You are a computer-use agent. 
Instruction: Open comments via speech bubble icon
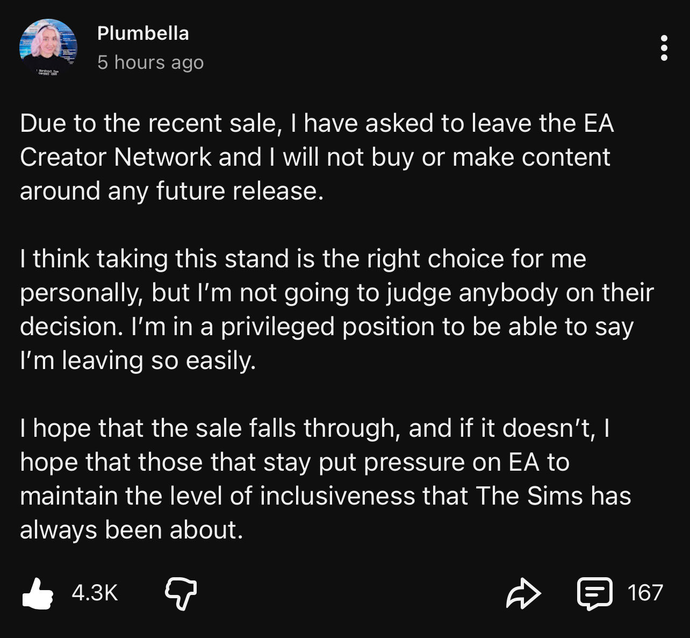pos(594,593)
